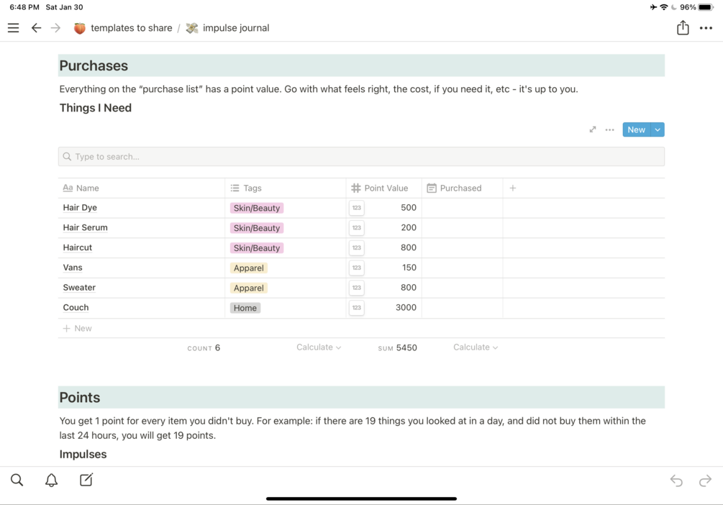Select the Skin/Beauty tag for Hair Serum
This screenshot has height=505, width=723.
[256, 228]
